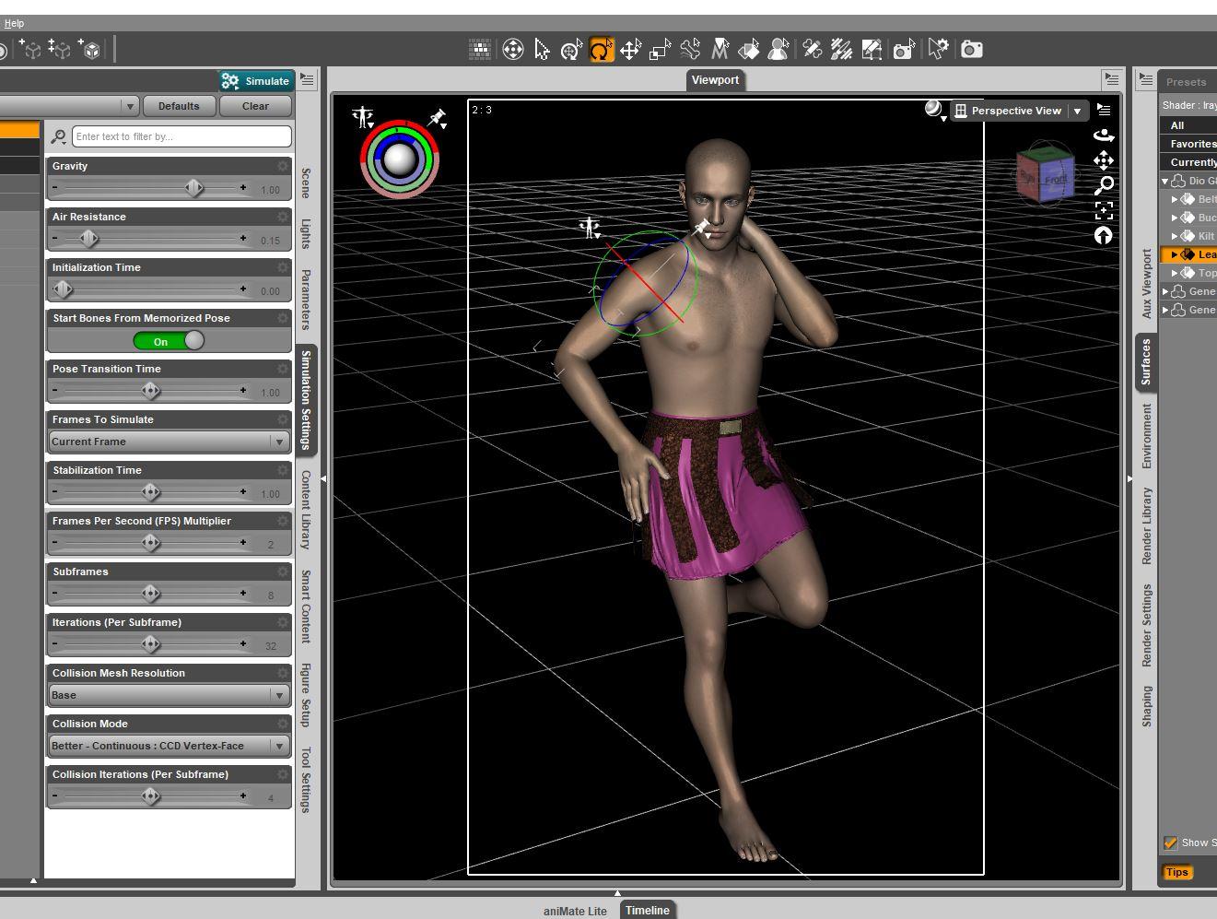Open the Frames To Simulate dropdown
The image size is (1217, 919).
click(x=169, y=442)
